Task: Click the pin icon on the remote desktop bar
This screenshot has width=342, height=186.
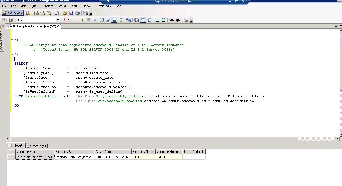Action: [x=108, y=1]
